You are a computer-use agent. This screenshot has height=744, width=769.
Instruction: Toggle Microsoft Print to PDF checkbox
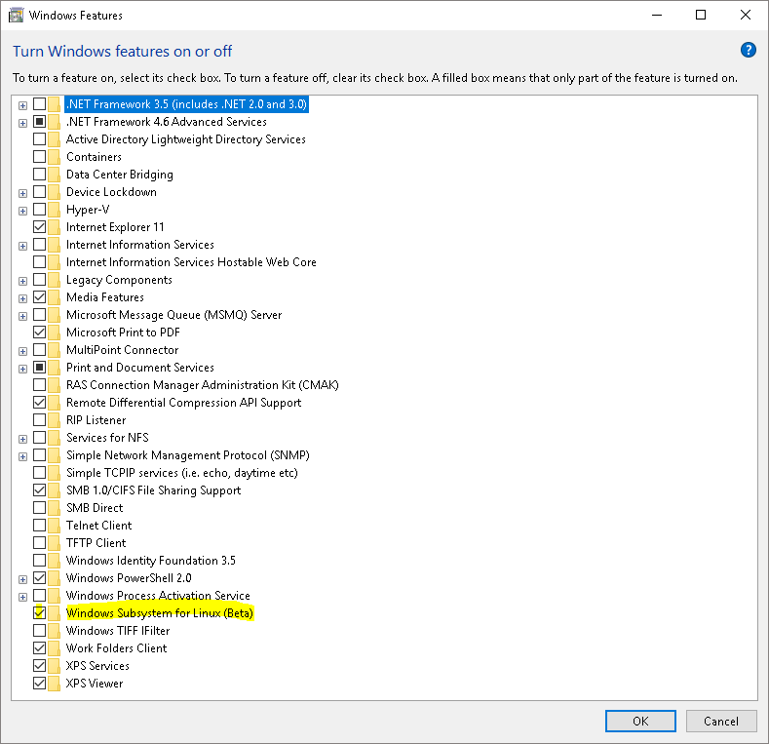tap(39, 333)
